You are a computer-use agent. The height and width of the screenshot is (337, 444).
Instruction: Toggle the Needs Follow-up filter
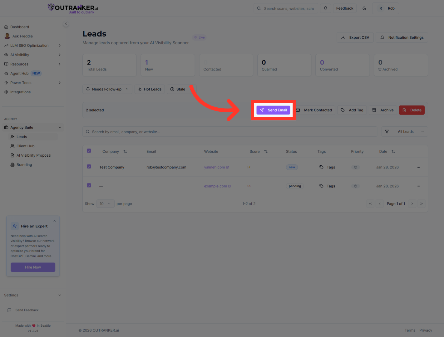107,89
